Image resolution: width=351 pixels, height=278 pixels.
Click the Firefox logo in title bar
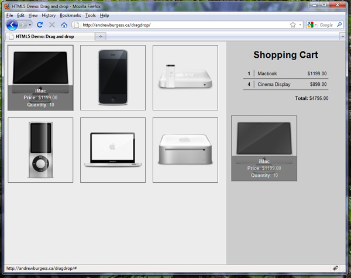[x=7, y=6]
